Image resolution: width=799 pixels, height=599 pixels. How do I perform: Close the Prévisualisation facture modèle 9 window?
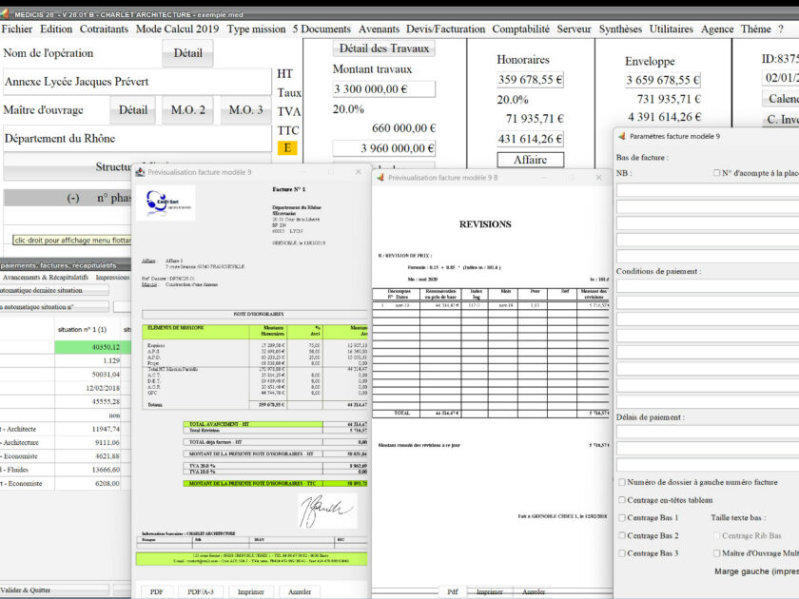coord(359,172)
